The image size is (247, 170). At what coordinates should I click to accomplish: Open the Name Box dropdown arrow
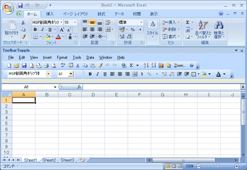(55, 87)
